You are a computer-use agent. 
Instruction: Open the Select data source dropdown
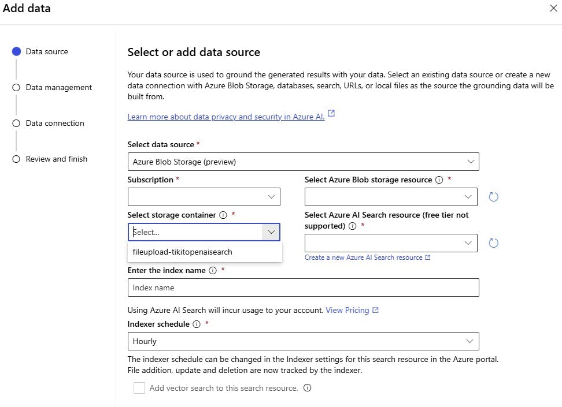(x=303, y=162)
